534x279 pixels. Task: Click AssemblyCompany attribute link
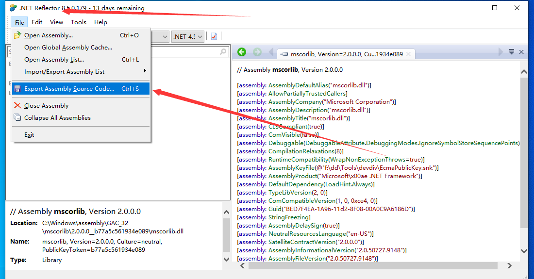pos(295,102)
